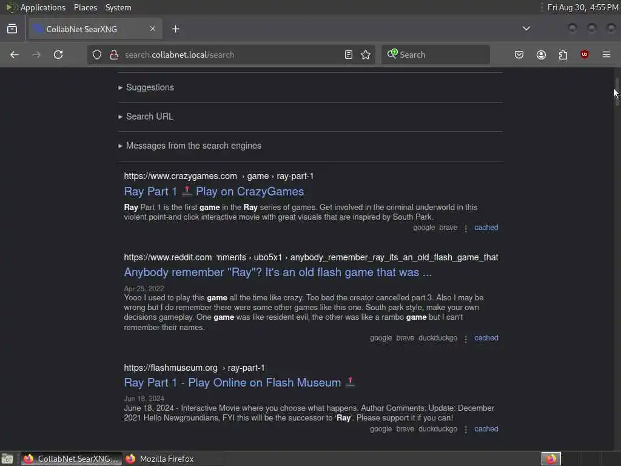Click the date Jun 18, 2024
This screenshot has height=466, width=621.
tap(144, 399)
